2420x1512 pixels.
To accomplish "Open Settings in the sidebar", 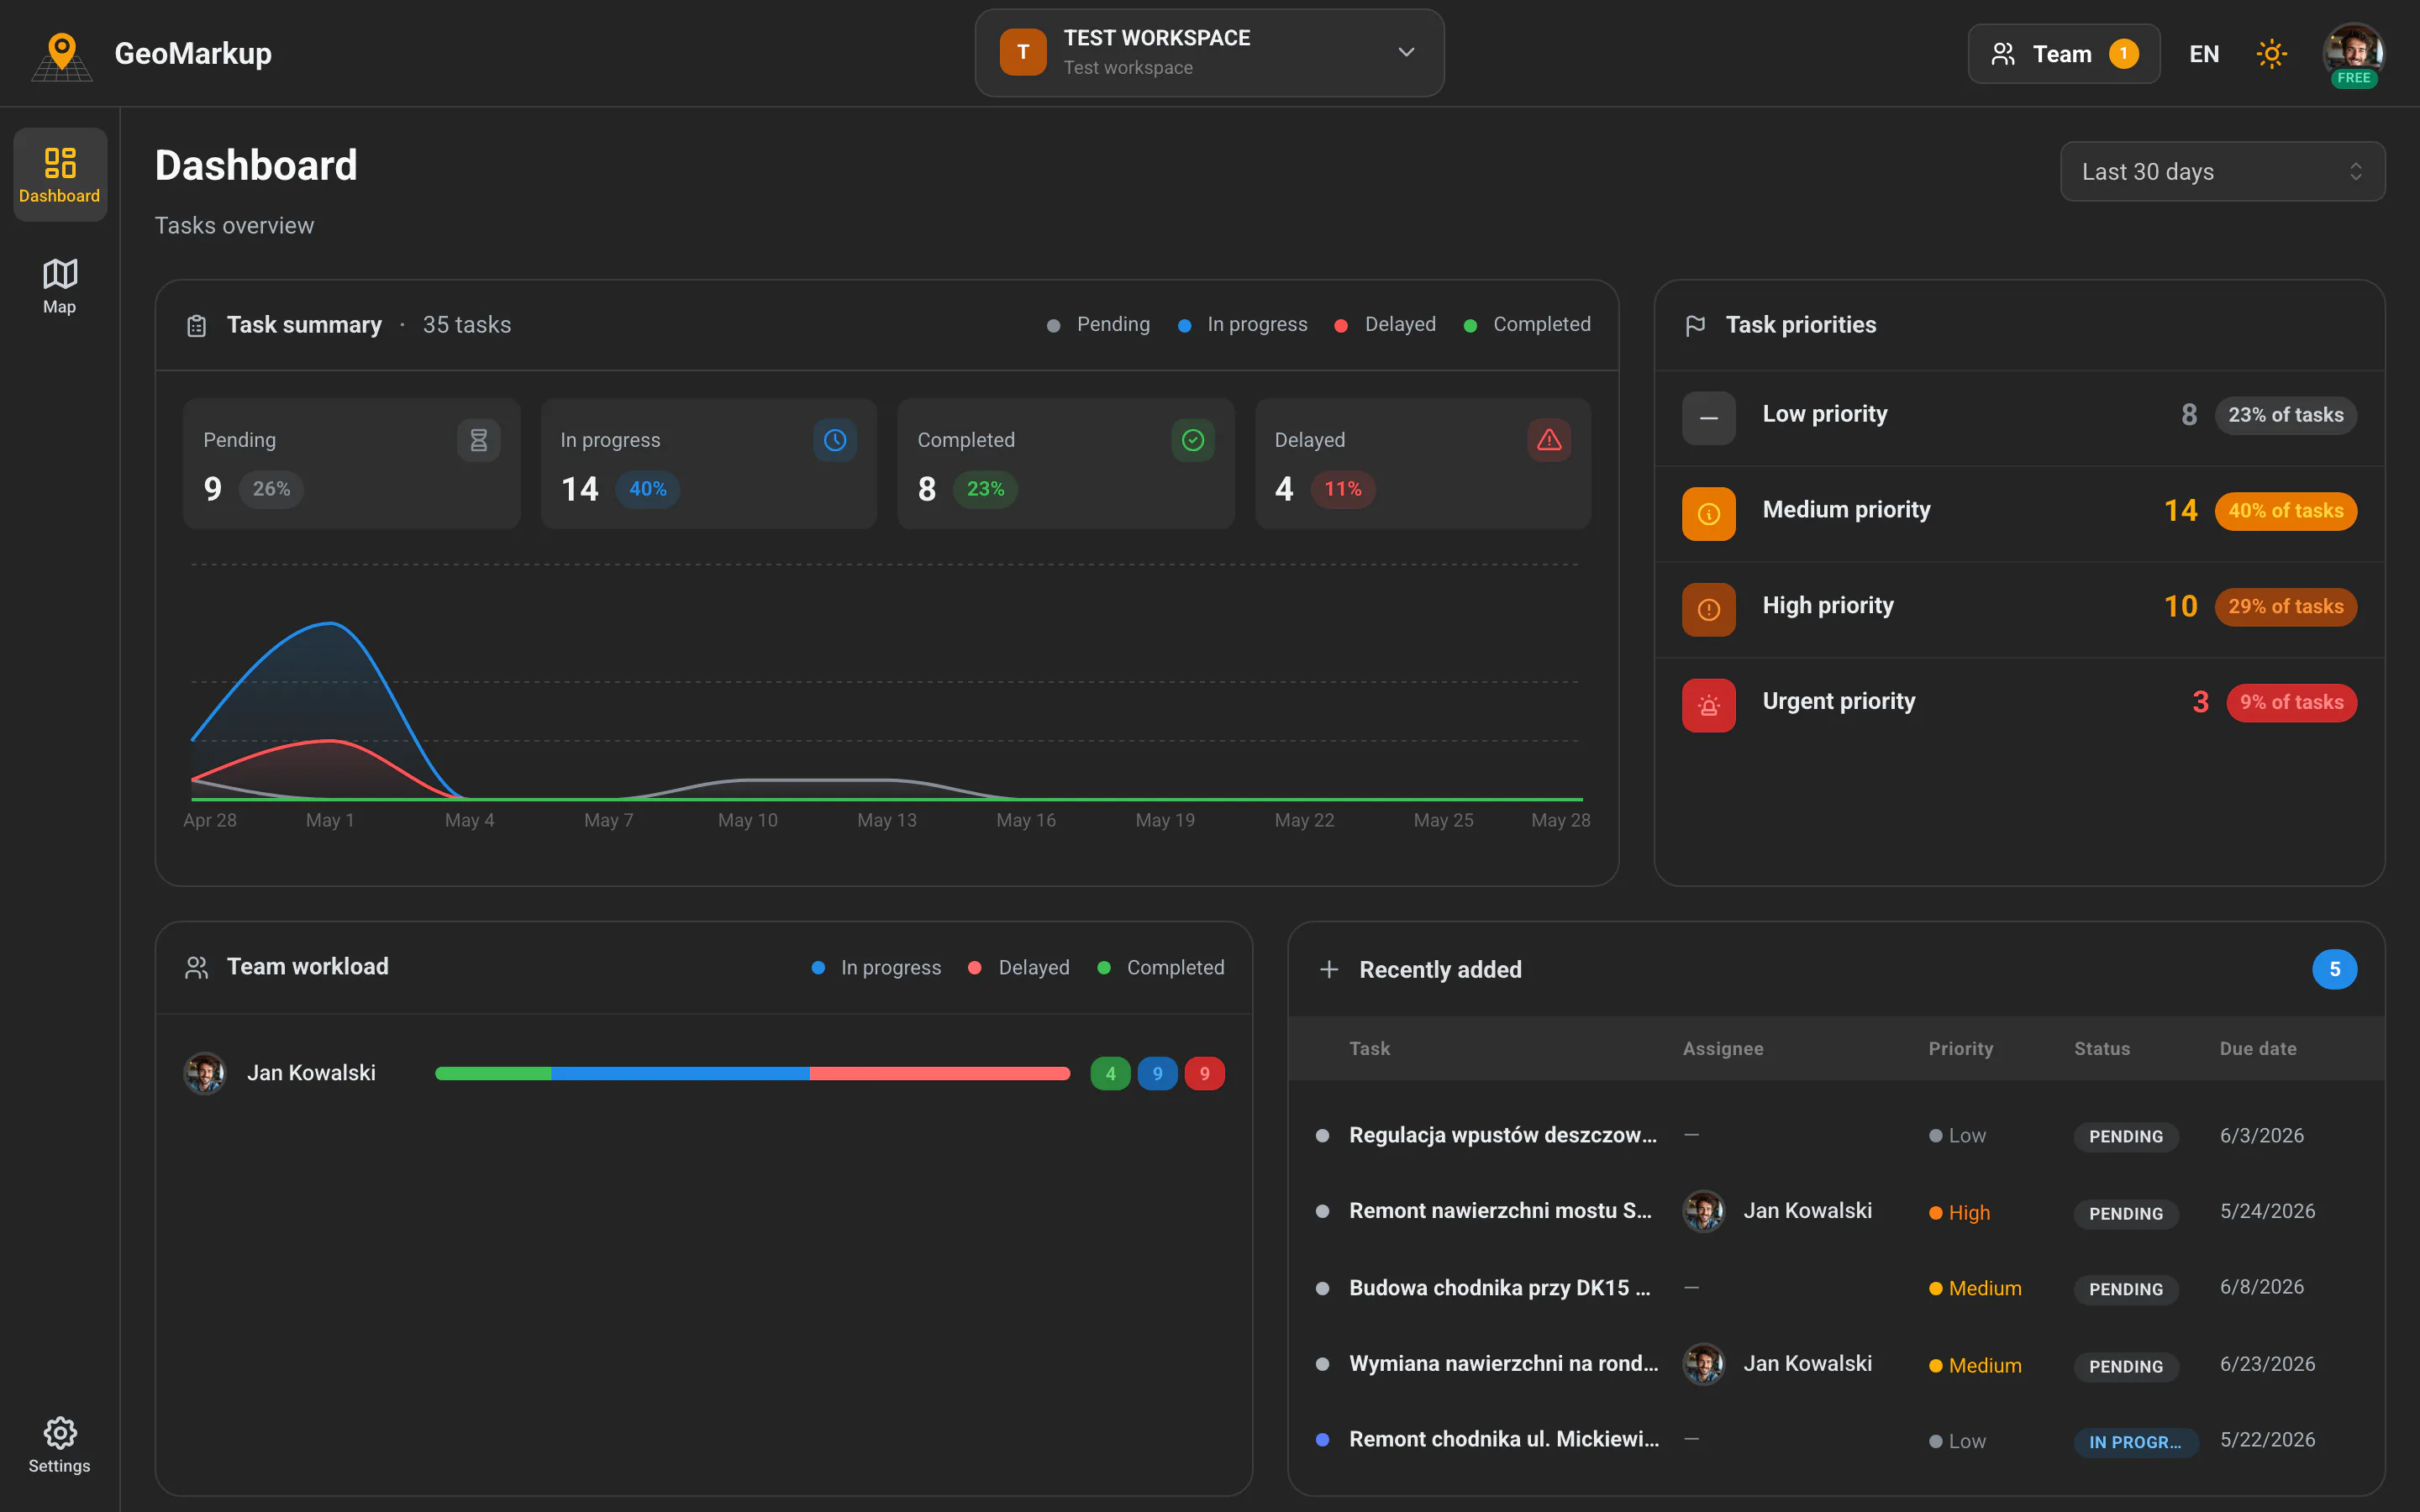I will click(x=60, y=1444).
